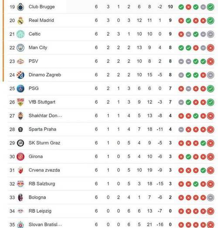Select Man City's latest loss indicator
The width and height of the screenshot is (218, 228).
(x=211, y=48)
